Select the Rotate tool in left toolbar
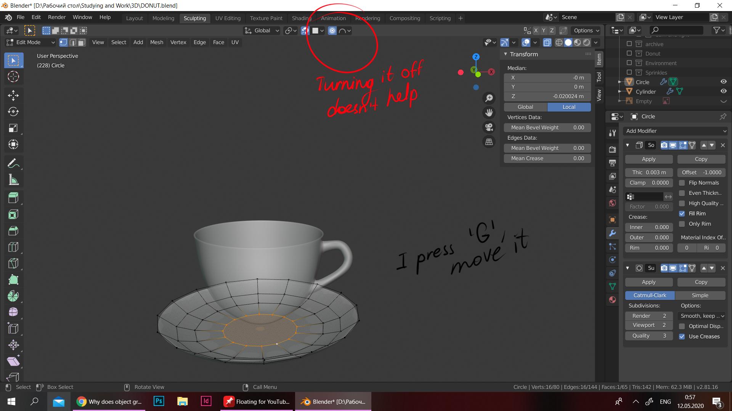The width and height of the screenshot is (732, 411). click(x=13, y=112)
